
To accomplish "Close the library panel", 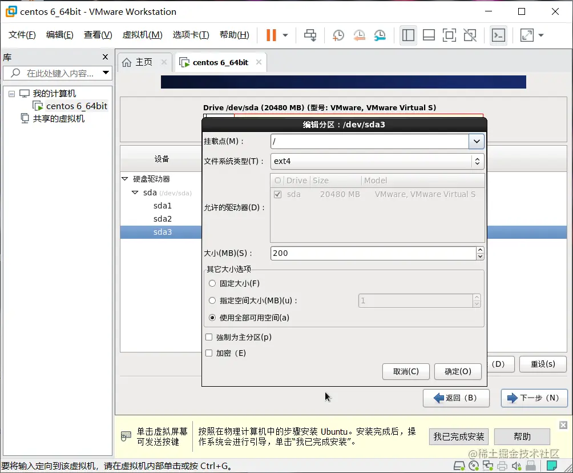I will tap(105, 57).
